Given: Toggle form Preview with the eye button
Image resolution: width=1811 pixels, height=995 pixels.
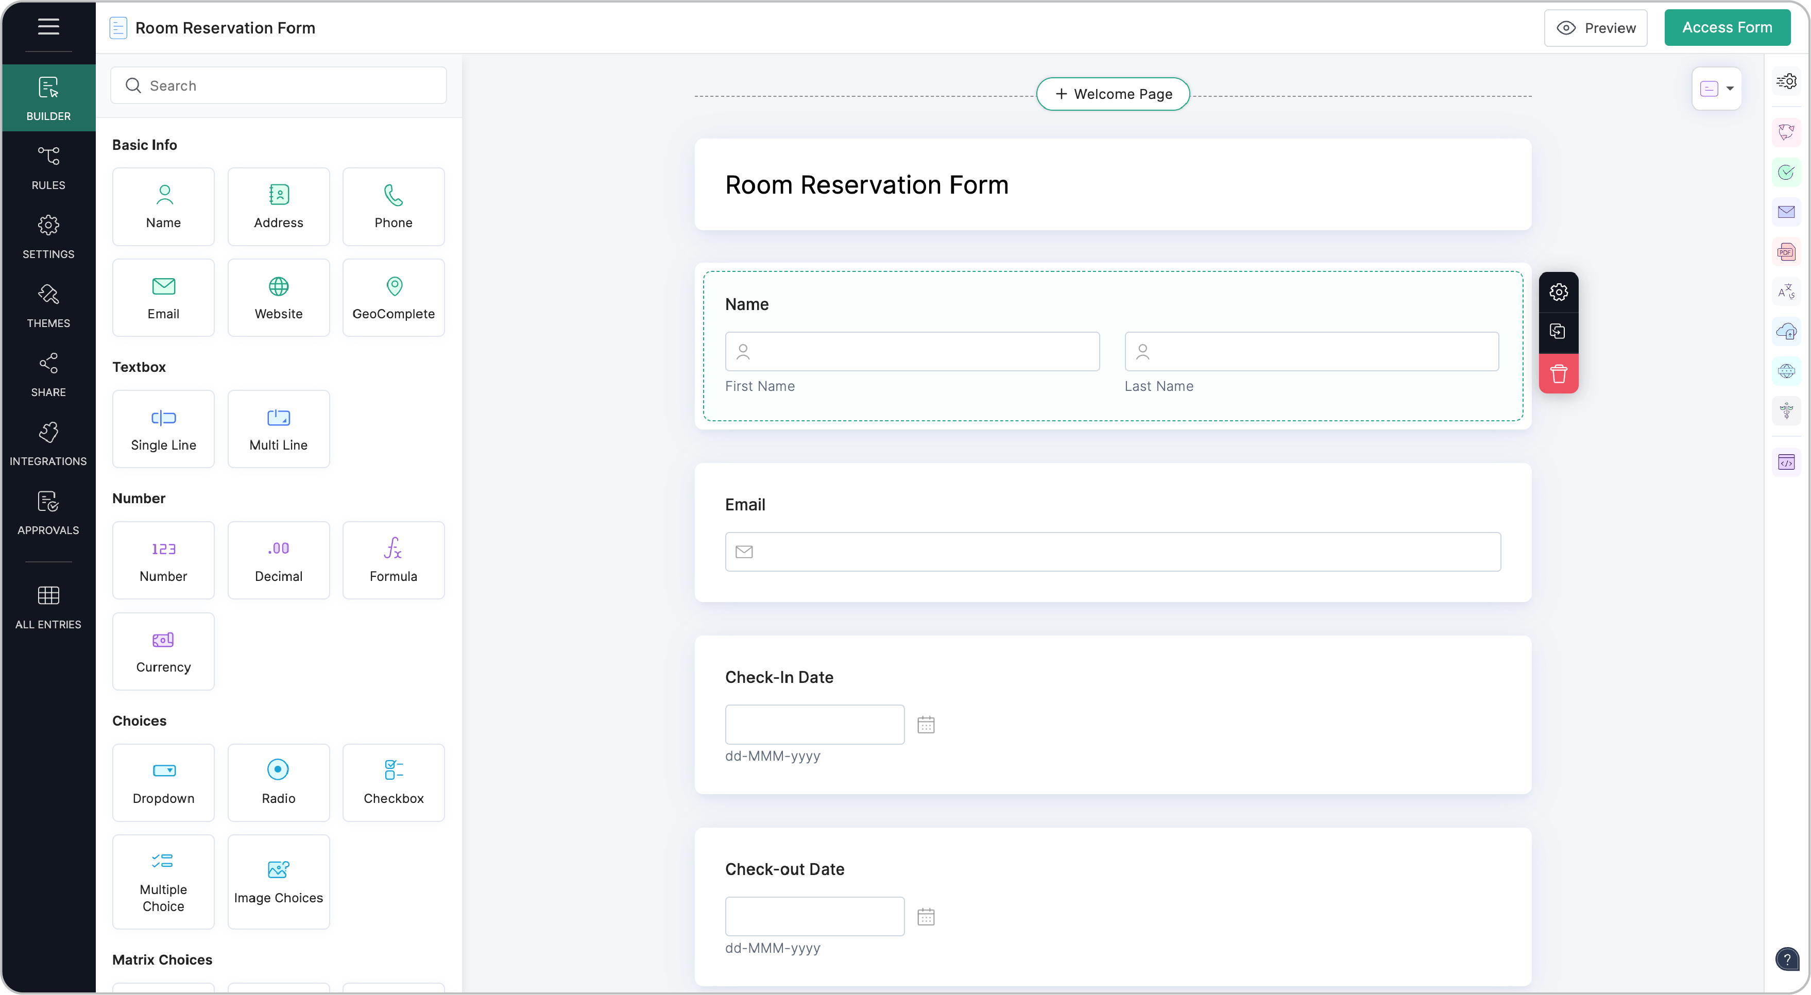Looking at the screenshot, I should click(x=1595, y=28).
